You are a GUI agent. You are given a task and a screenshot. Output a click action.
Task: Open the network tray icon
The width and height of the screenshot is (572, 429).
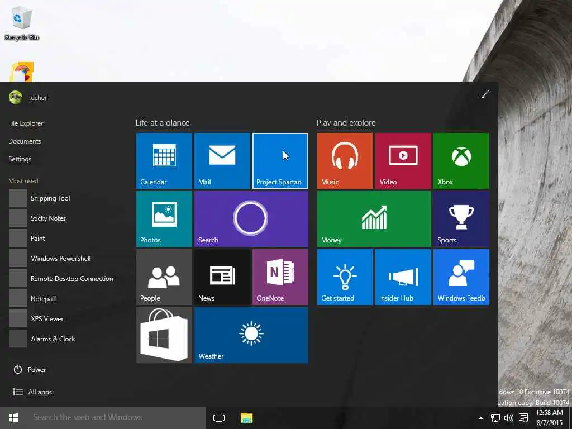pyautogui.click(x=495, y=418)
